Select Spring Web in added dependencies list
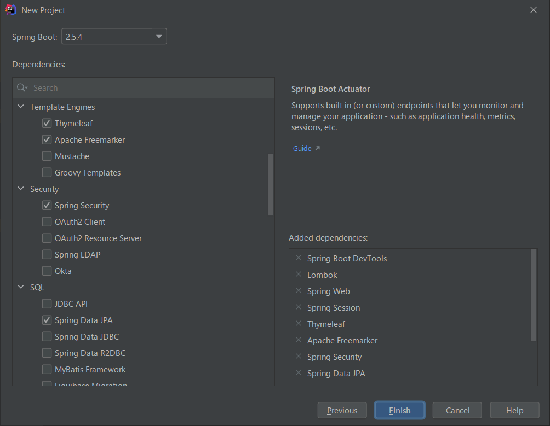Image resolution: width=550 pixels, height=426 pixels. (x=328, y=291)
